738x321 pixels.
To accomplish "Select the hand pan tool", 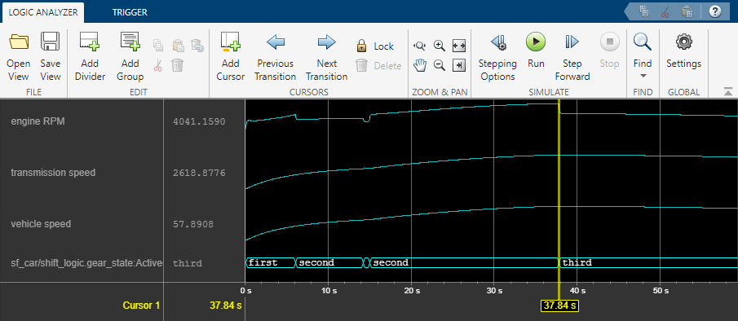I will 419,65.
